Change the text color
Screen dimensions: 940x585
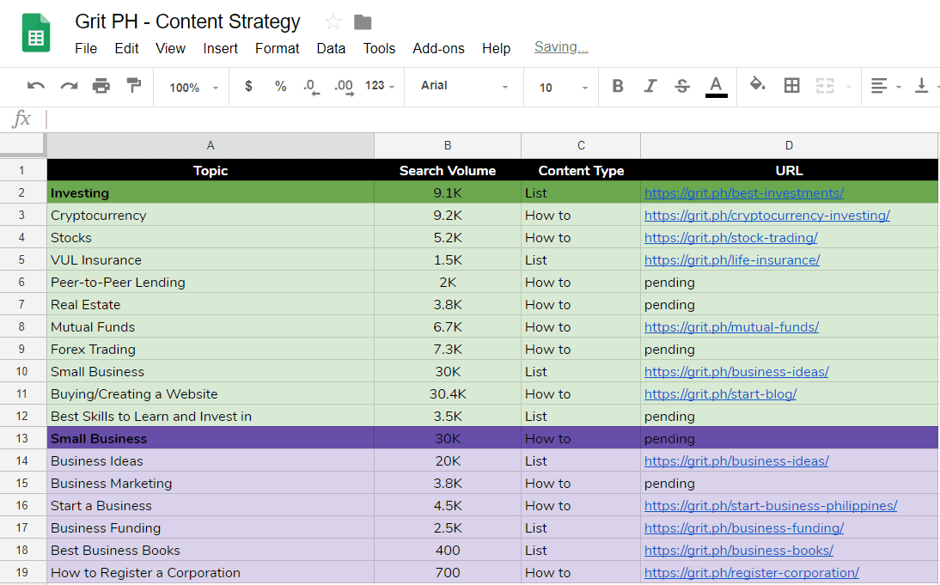pos(716,87)
